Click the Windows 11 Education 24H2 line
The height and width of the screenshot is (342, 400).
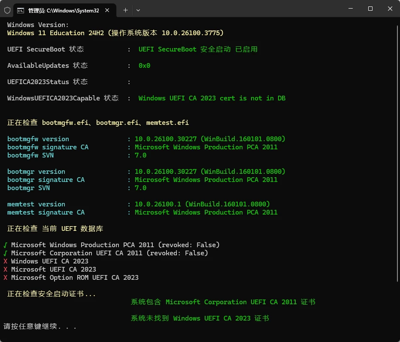click(115, 33)
